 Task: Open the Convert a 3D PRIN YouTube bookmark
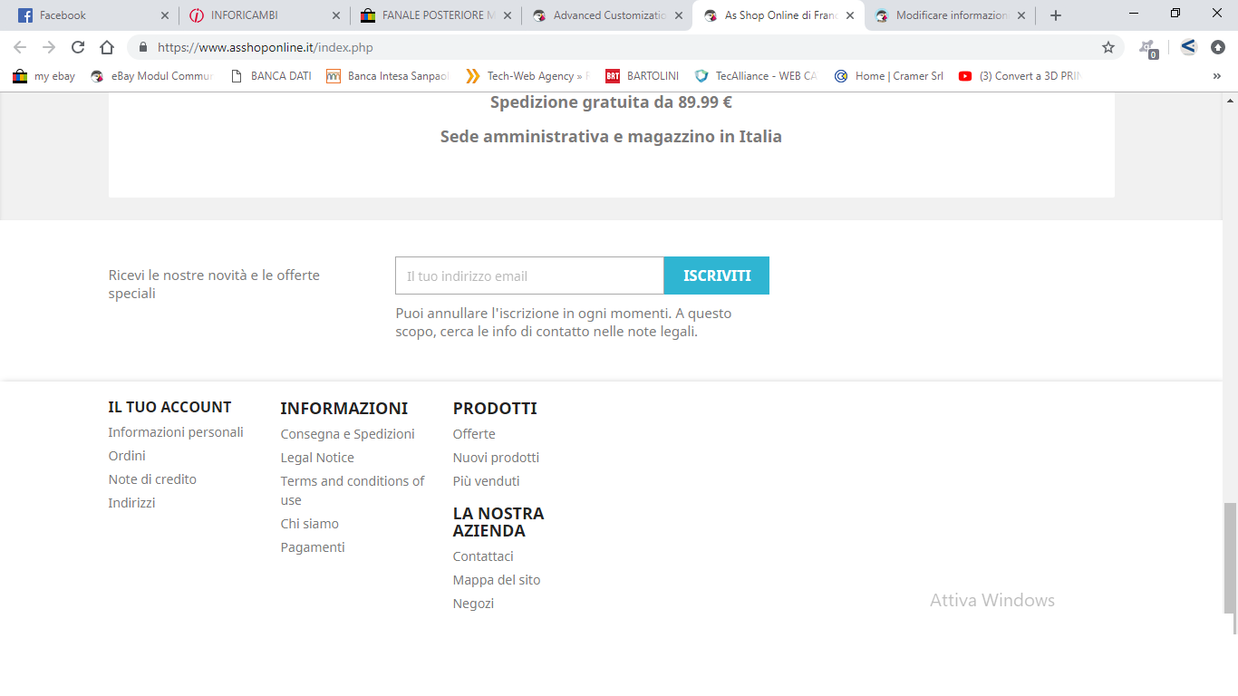[x=1020, y=76]
